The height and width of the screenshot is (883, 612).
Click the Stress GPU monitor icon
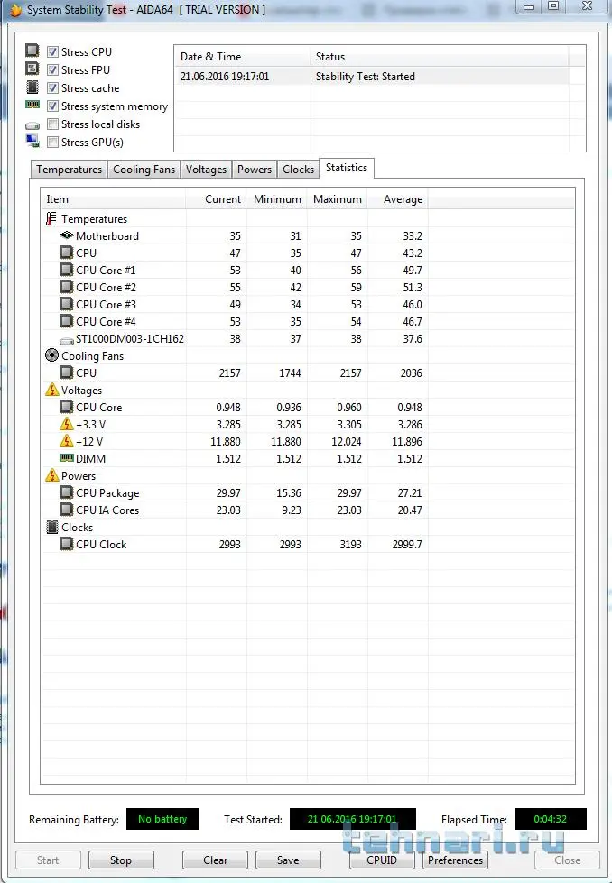(x=32, y=142)
